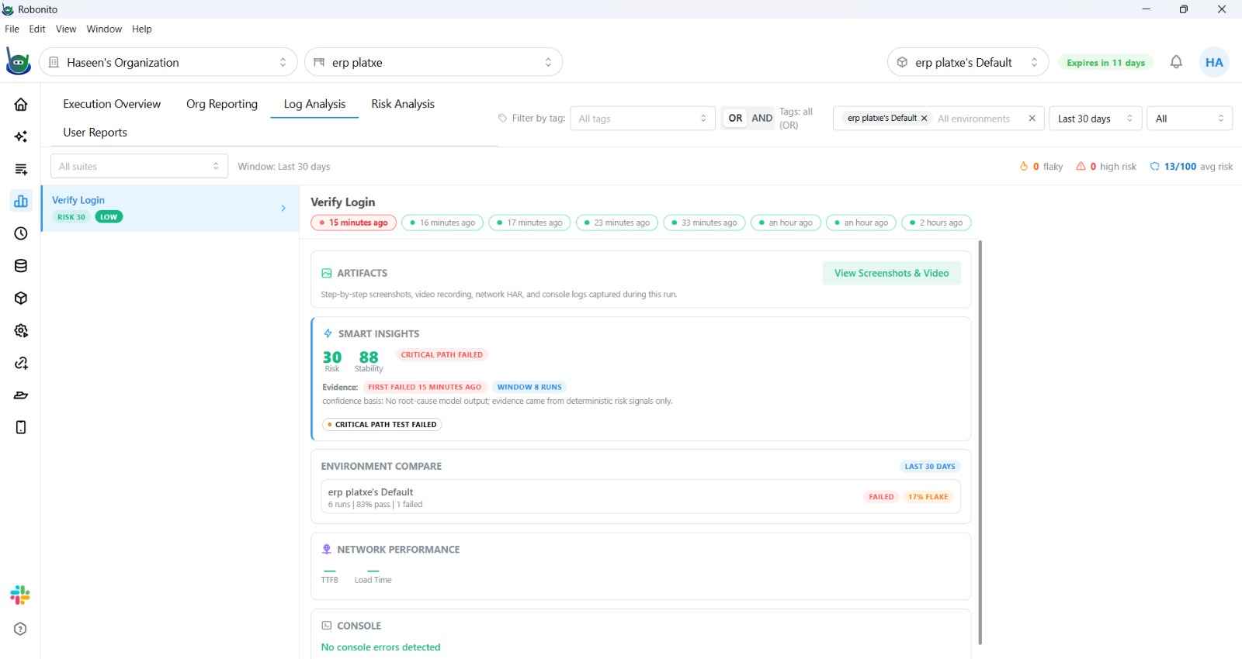Click the LOW risk badge
The image size is (1242, 659).
(109, 217)
